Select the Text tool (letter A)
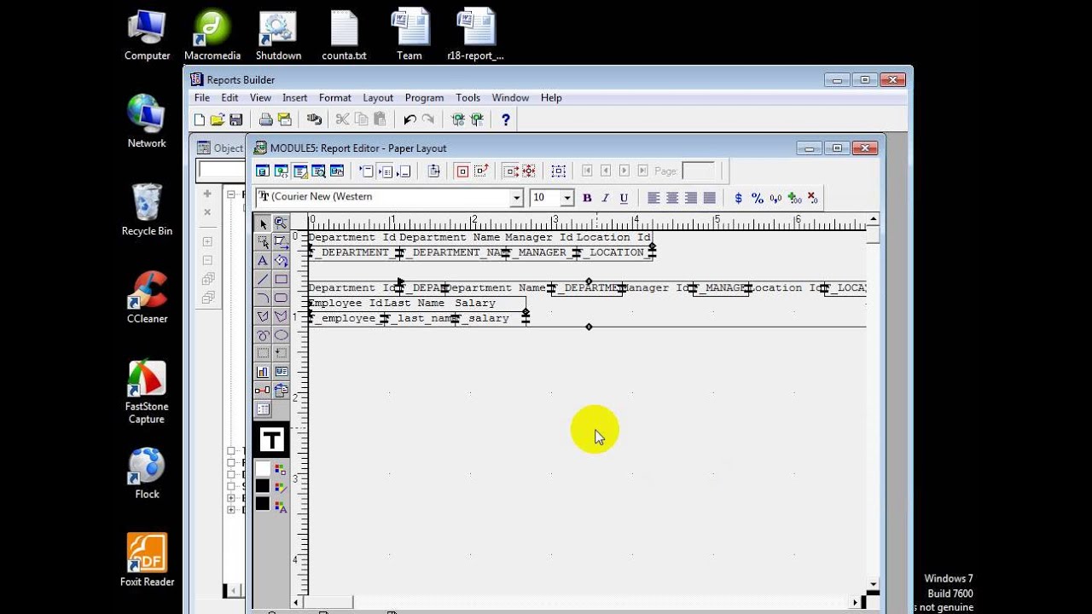This screenshot has height=614, width=1092. click(263, 261)
